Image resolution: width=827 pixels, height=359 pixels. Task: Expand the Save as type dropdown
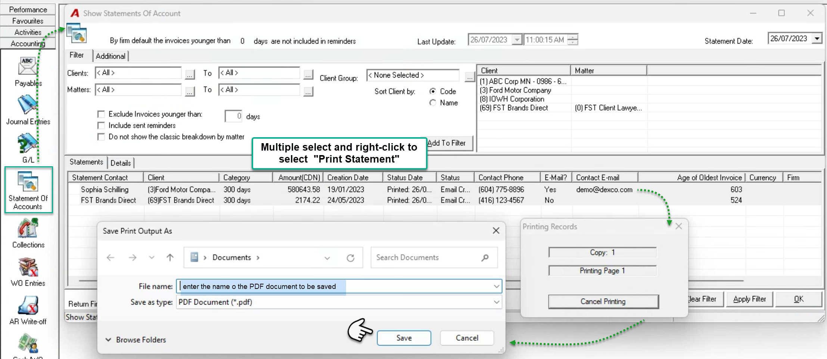[497, 302]
